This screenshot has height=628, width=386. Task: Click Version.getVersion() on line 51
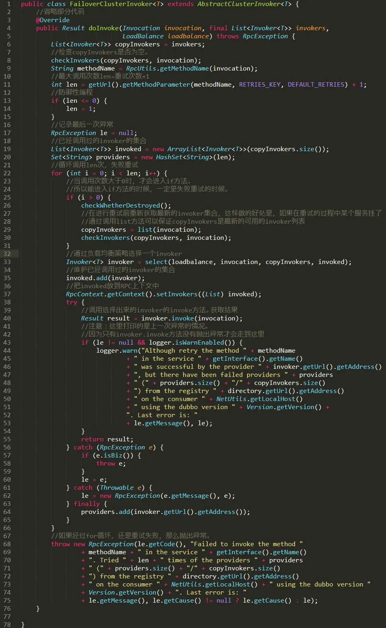point(284,407)
